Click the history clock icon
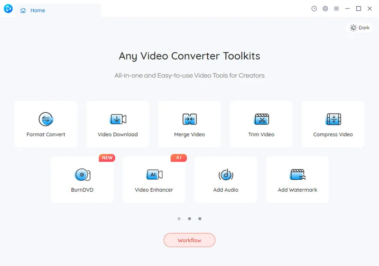379x266 pixels. click(x=314, y=9)
